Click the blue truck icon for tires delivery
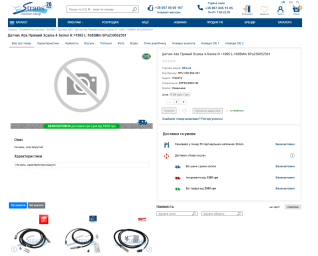This screenshot has width=318, height=256. click(177, 166)
